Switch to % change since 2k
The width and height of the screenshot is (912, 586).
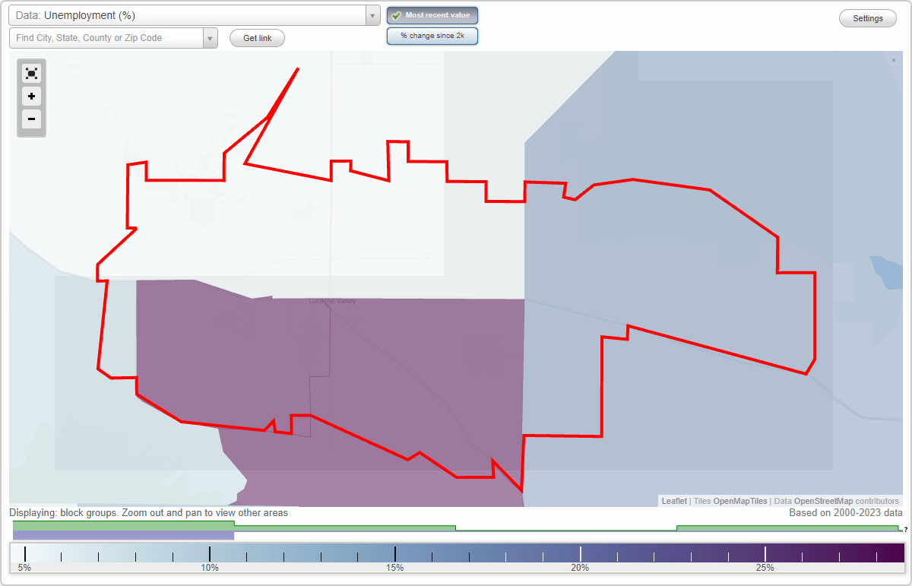click(432, 36)
